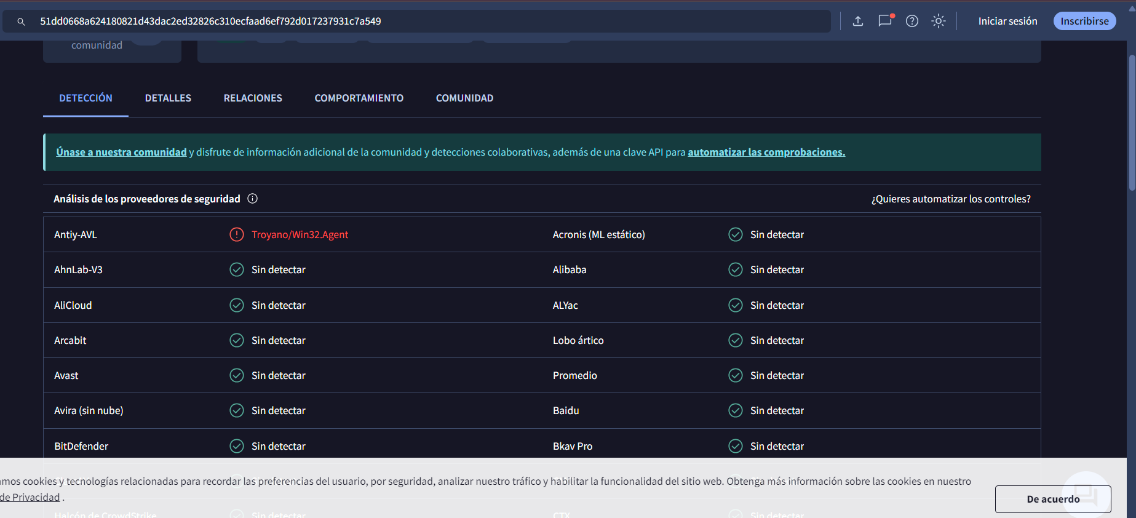
Task: Click the check icon in Arcabit row
Action: point(237,340)
